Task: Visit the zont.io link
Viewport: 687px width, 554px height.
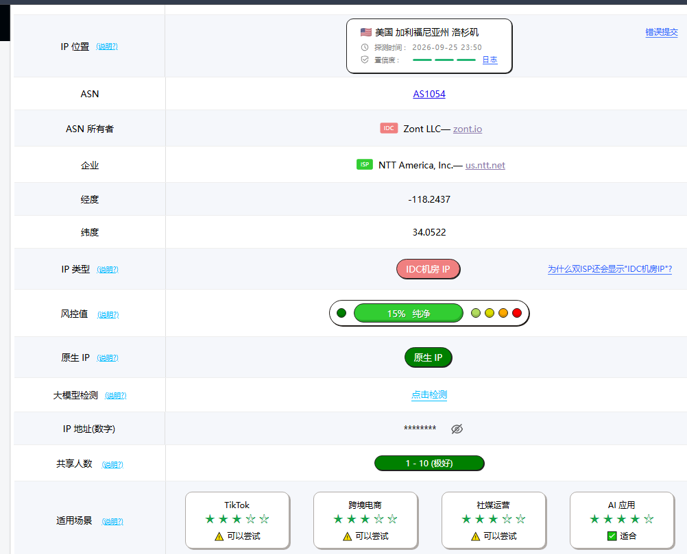Action: [x=468, y=129]
